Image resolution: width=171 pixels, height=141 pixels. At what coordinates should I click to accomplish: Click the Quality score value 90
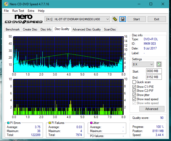coord(162,118)
